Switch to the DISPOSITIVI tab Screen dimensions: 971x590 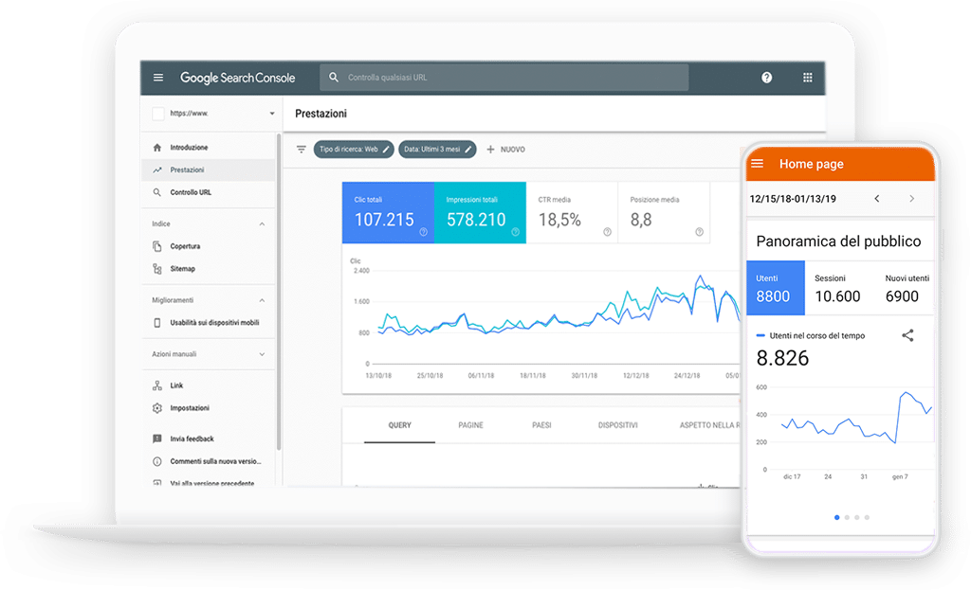pos(617,425)
